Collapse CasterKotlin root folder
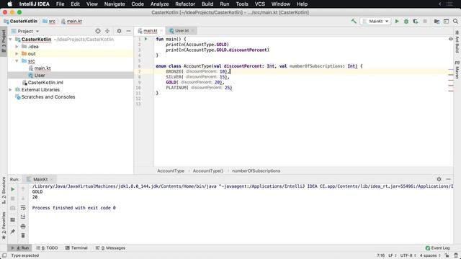Viewport: 461px width, 259px height. pos(11,40)
